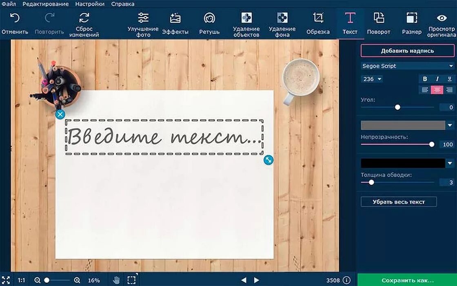Click the outline thickness value field 3

tap(447, 182)
